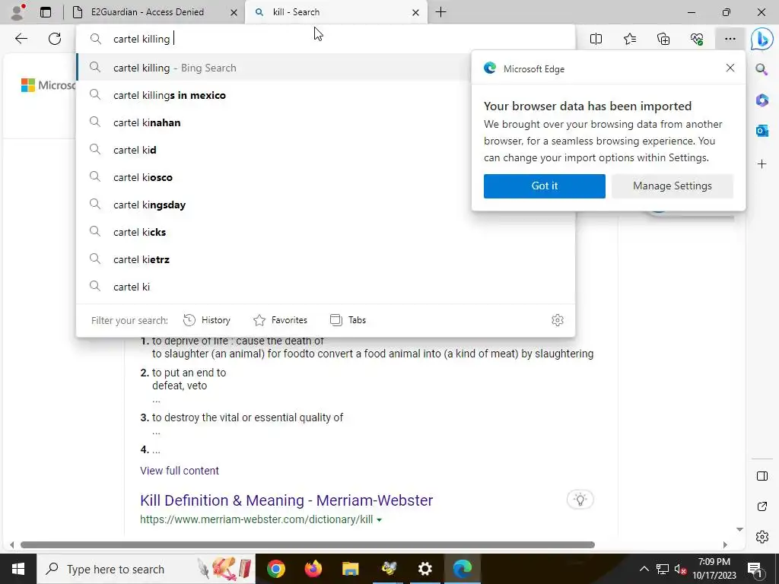
Task: Click the sidebar Search magnifier icon
Action: (762, 69)
